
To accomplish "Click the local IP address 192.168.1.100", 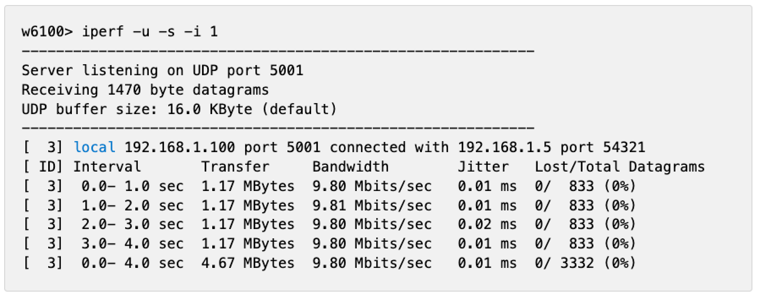I will point(180,147).
